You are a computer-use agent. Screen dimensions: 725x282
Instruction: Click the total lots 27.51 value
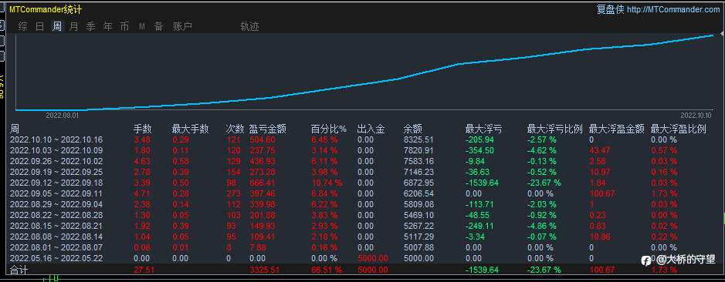tap(144, 270)
